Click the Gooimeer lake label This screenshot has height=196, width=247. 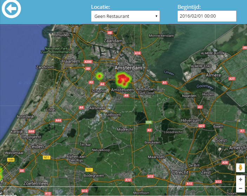click(x=205, y=87)
